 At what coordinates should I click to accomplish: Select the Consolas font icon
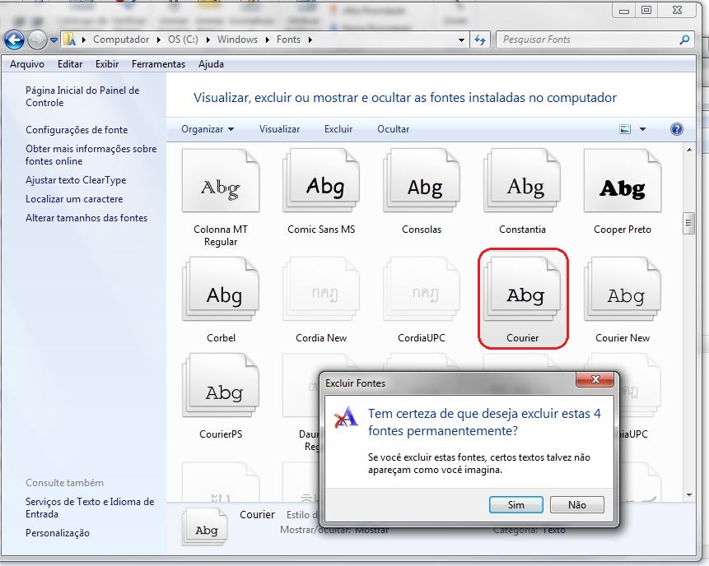(422, 187)
